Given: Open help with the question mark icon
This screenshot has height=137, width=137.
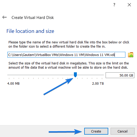Looking at the screenshot, I should [x=114, y=5].
